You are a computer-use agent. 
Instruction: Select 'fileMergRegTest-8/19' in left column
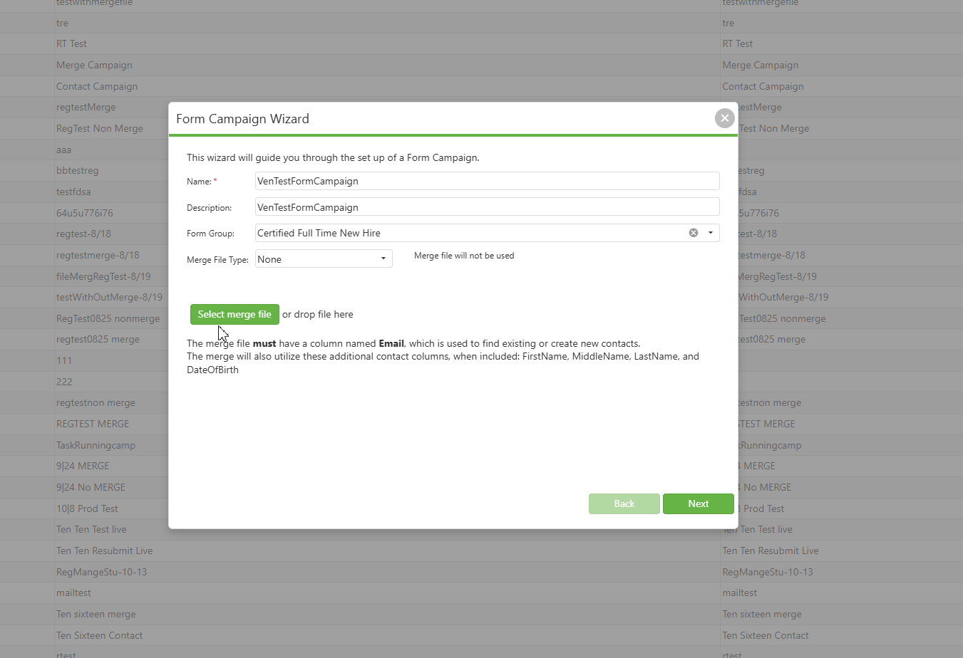tap(103, 276)
